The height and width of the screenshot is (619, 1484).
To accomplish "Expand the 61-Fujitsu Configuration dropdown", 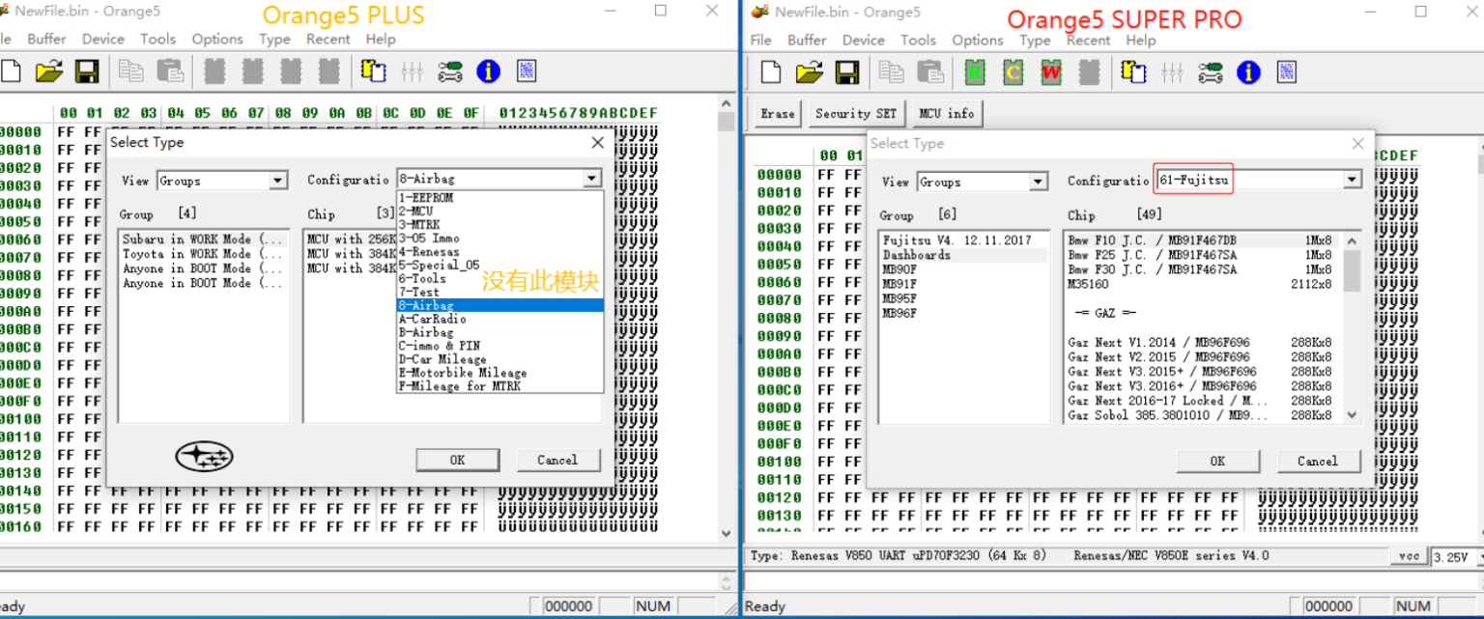I will (1352, 181).
